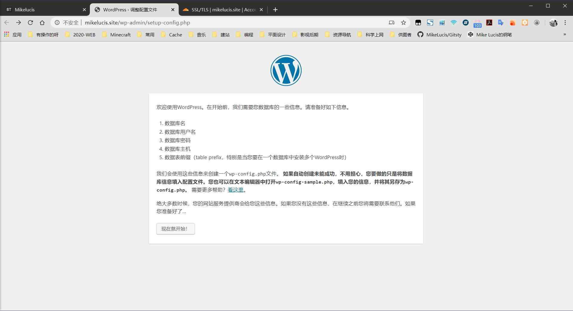573x311 pixels.
Task: Click the list item 数据库密码
Action: click(177, 140)
